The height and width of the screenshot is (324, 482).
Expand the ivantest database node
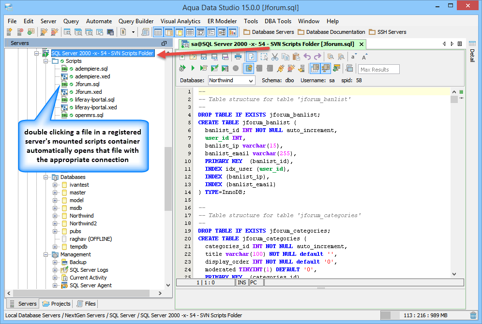click(55, 185)
